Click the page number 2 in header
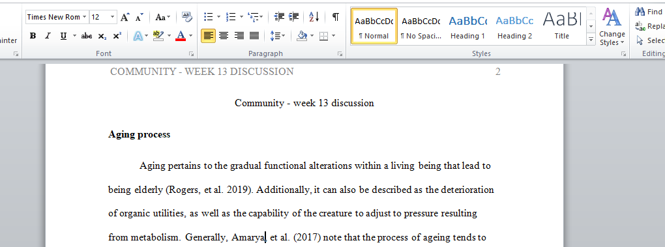Screen dimensions: 665x247 pyautogui.click(x=498, y=72)
